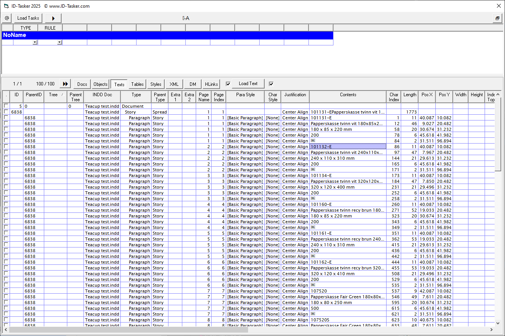Click the double-arrow fast-forward record navigator
Viewport: 505px width, 336px height.
(x=65, y=83)
